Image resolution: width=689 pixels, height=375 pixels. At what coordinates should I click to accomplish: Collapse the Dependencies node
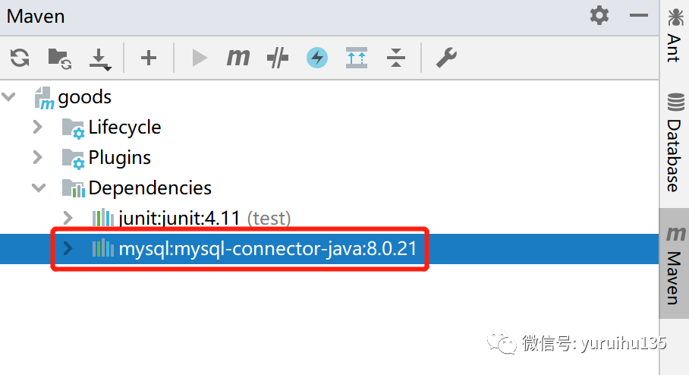point(39,187)
